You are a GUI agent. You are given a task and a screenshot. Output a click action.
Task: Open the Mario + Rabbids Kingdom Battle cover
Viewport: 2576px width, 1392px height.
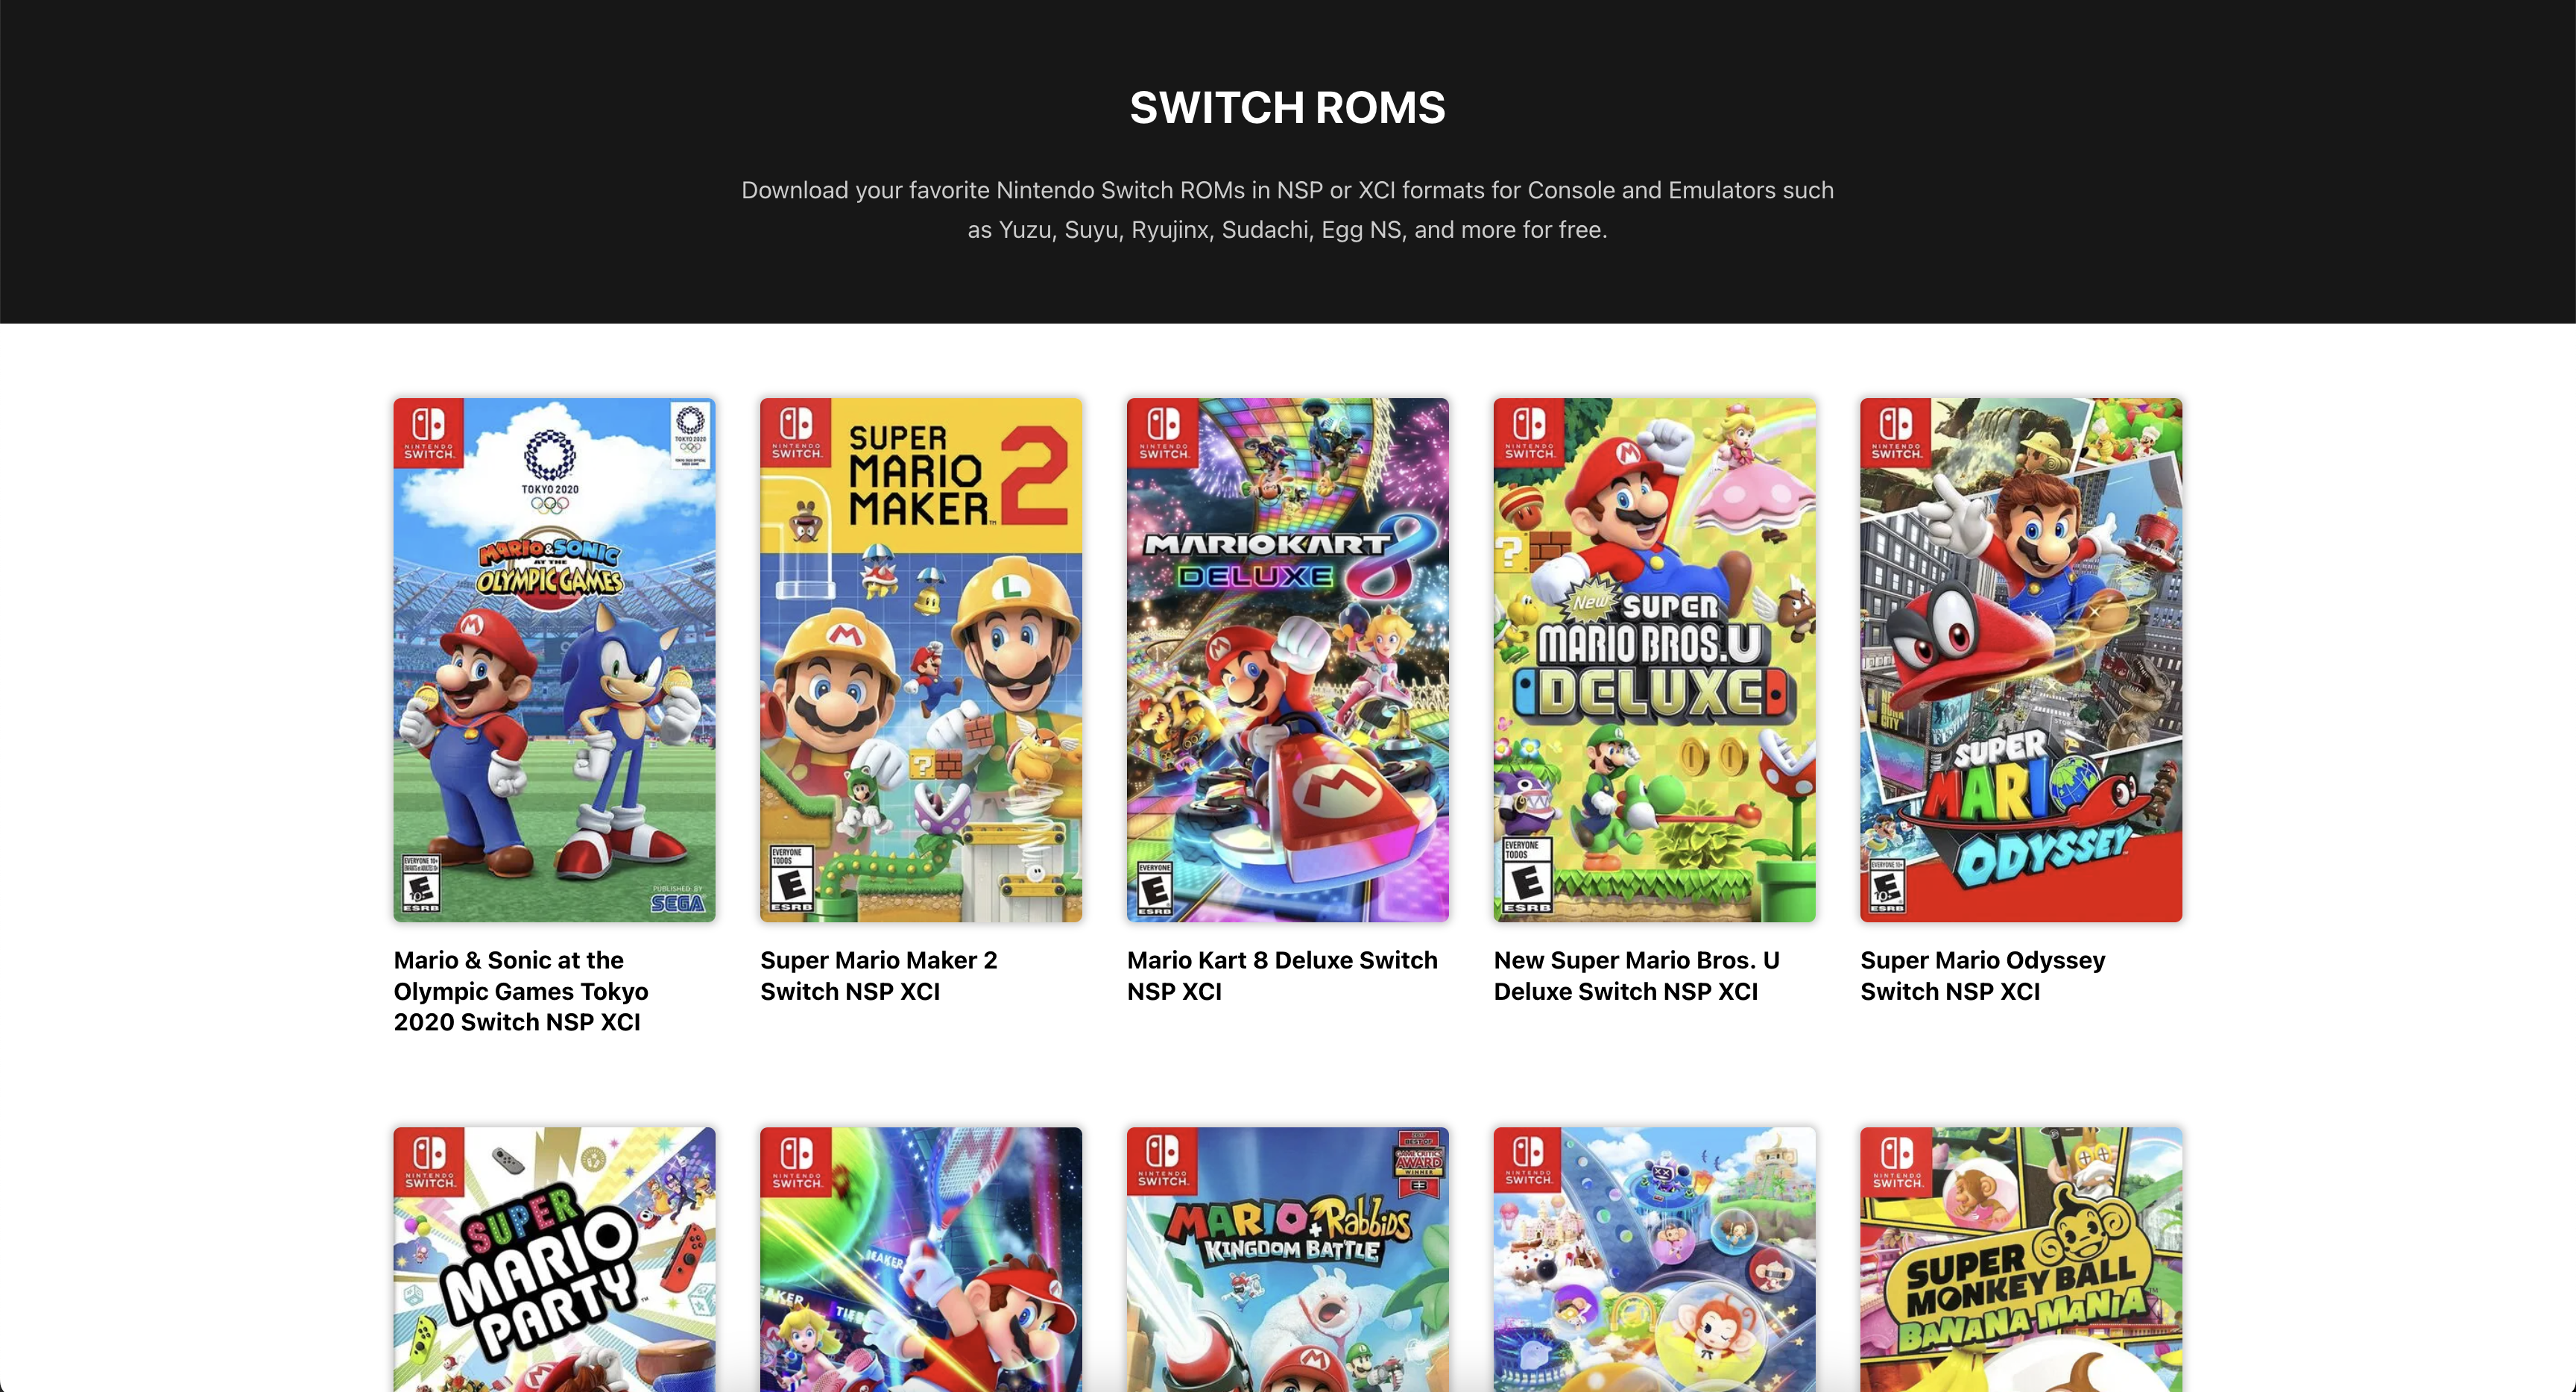tap(1288, 1260)
